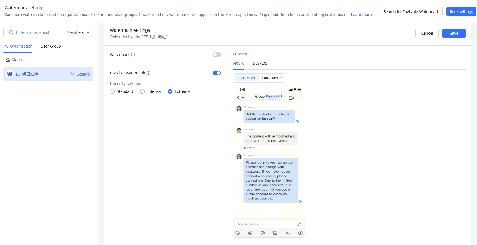The height and width of the screenshot is (245, 477).
Task: Click the plus icon in chat preview
Action: 300,233
